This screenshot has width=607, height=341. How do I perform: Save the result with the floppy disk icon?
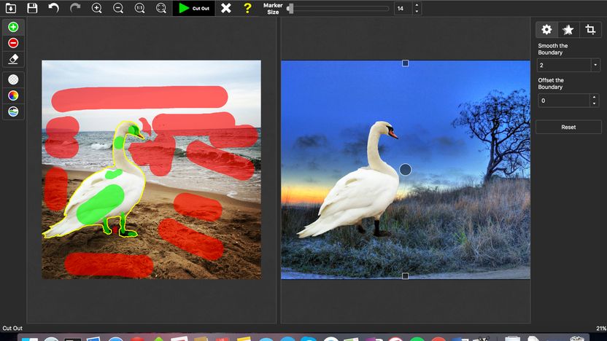[32, 8]
